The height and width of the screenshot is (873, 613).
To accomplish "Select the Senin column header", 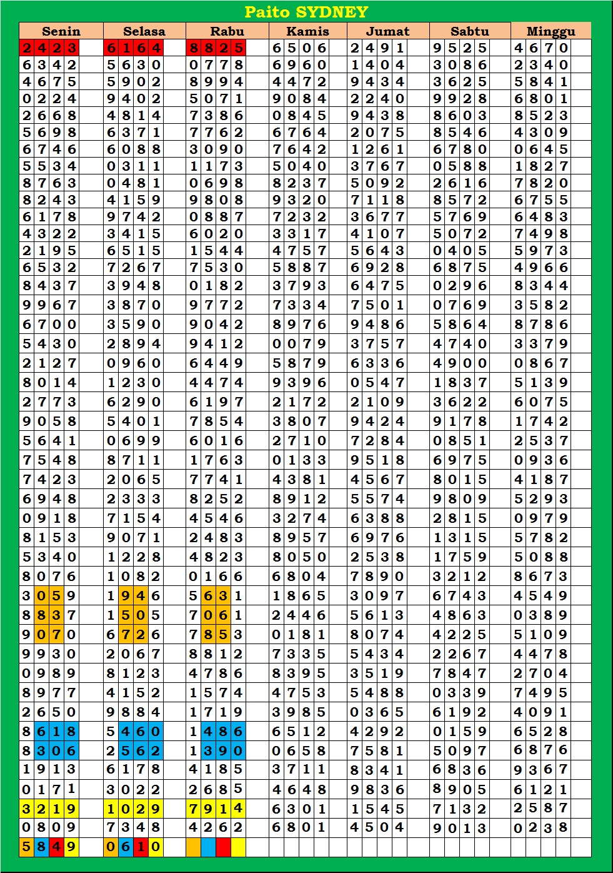I will point(61,31).
